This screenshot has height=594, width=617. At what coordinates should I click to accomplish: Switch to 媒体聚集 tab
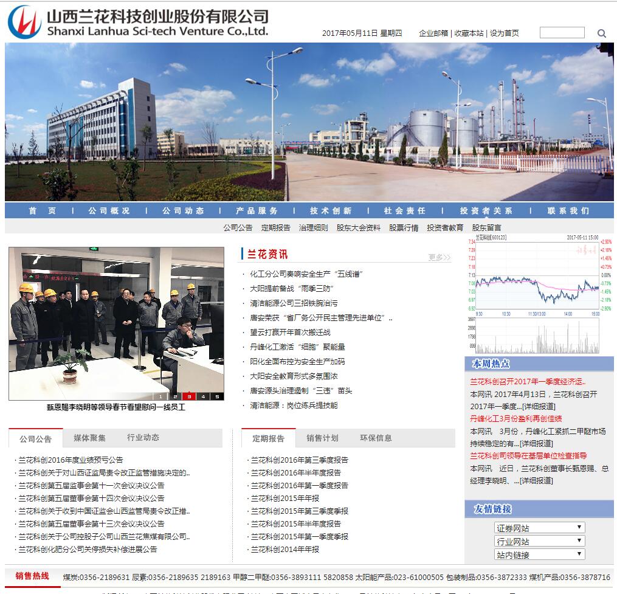(90, 438)
